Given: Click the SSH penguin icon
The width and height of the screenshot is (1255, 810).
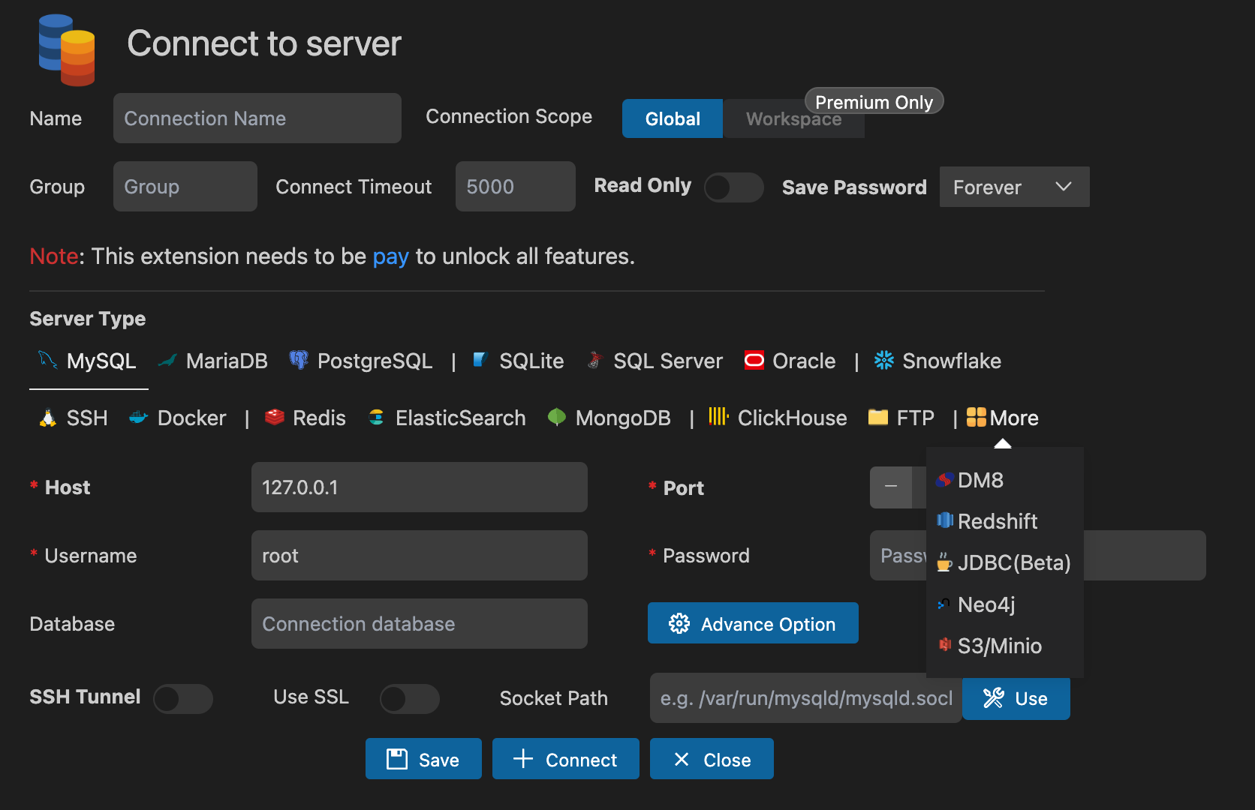Looking at the screenshot, I should (48, 418).
